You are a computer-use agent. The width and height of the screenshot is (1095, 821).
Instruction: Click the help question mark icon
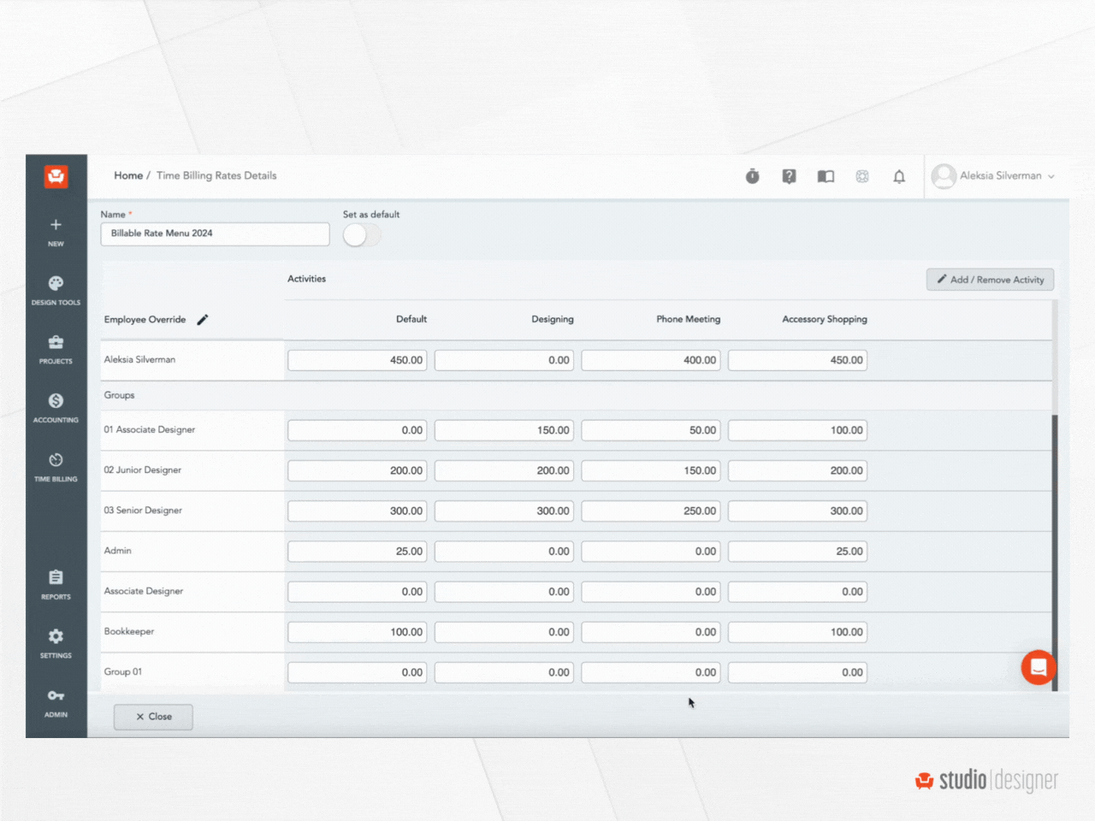pyautogui.click(x=789, y=176)
